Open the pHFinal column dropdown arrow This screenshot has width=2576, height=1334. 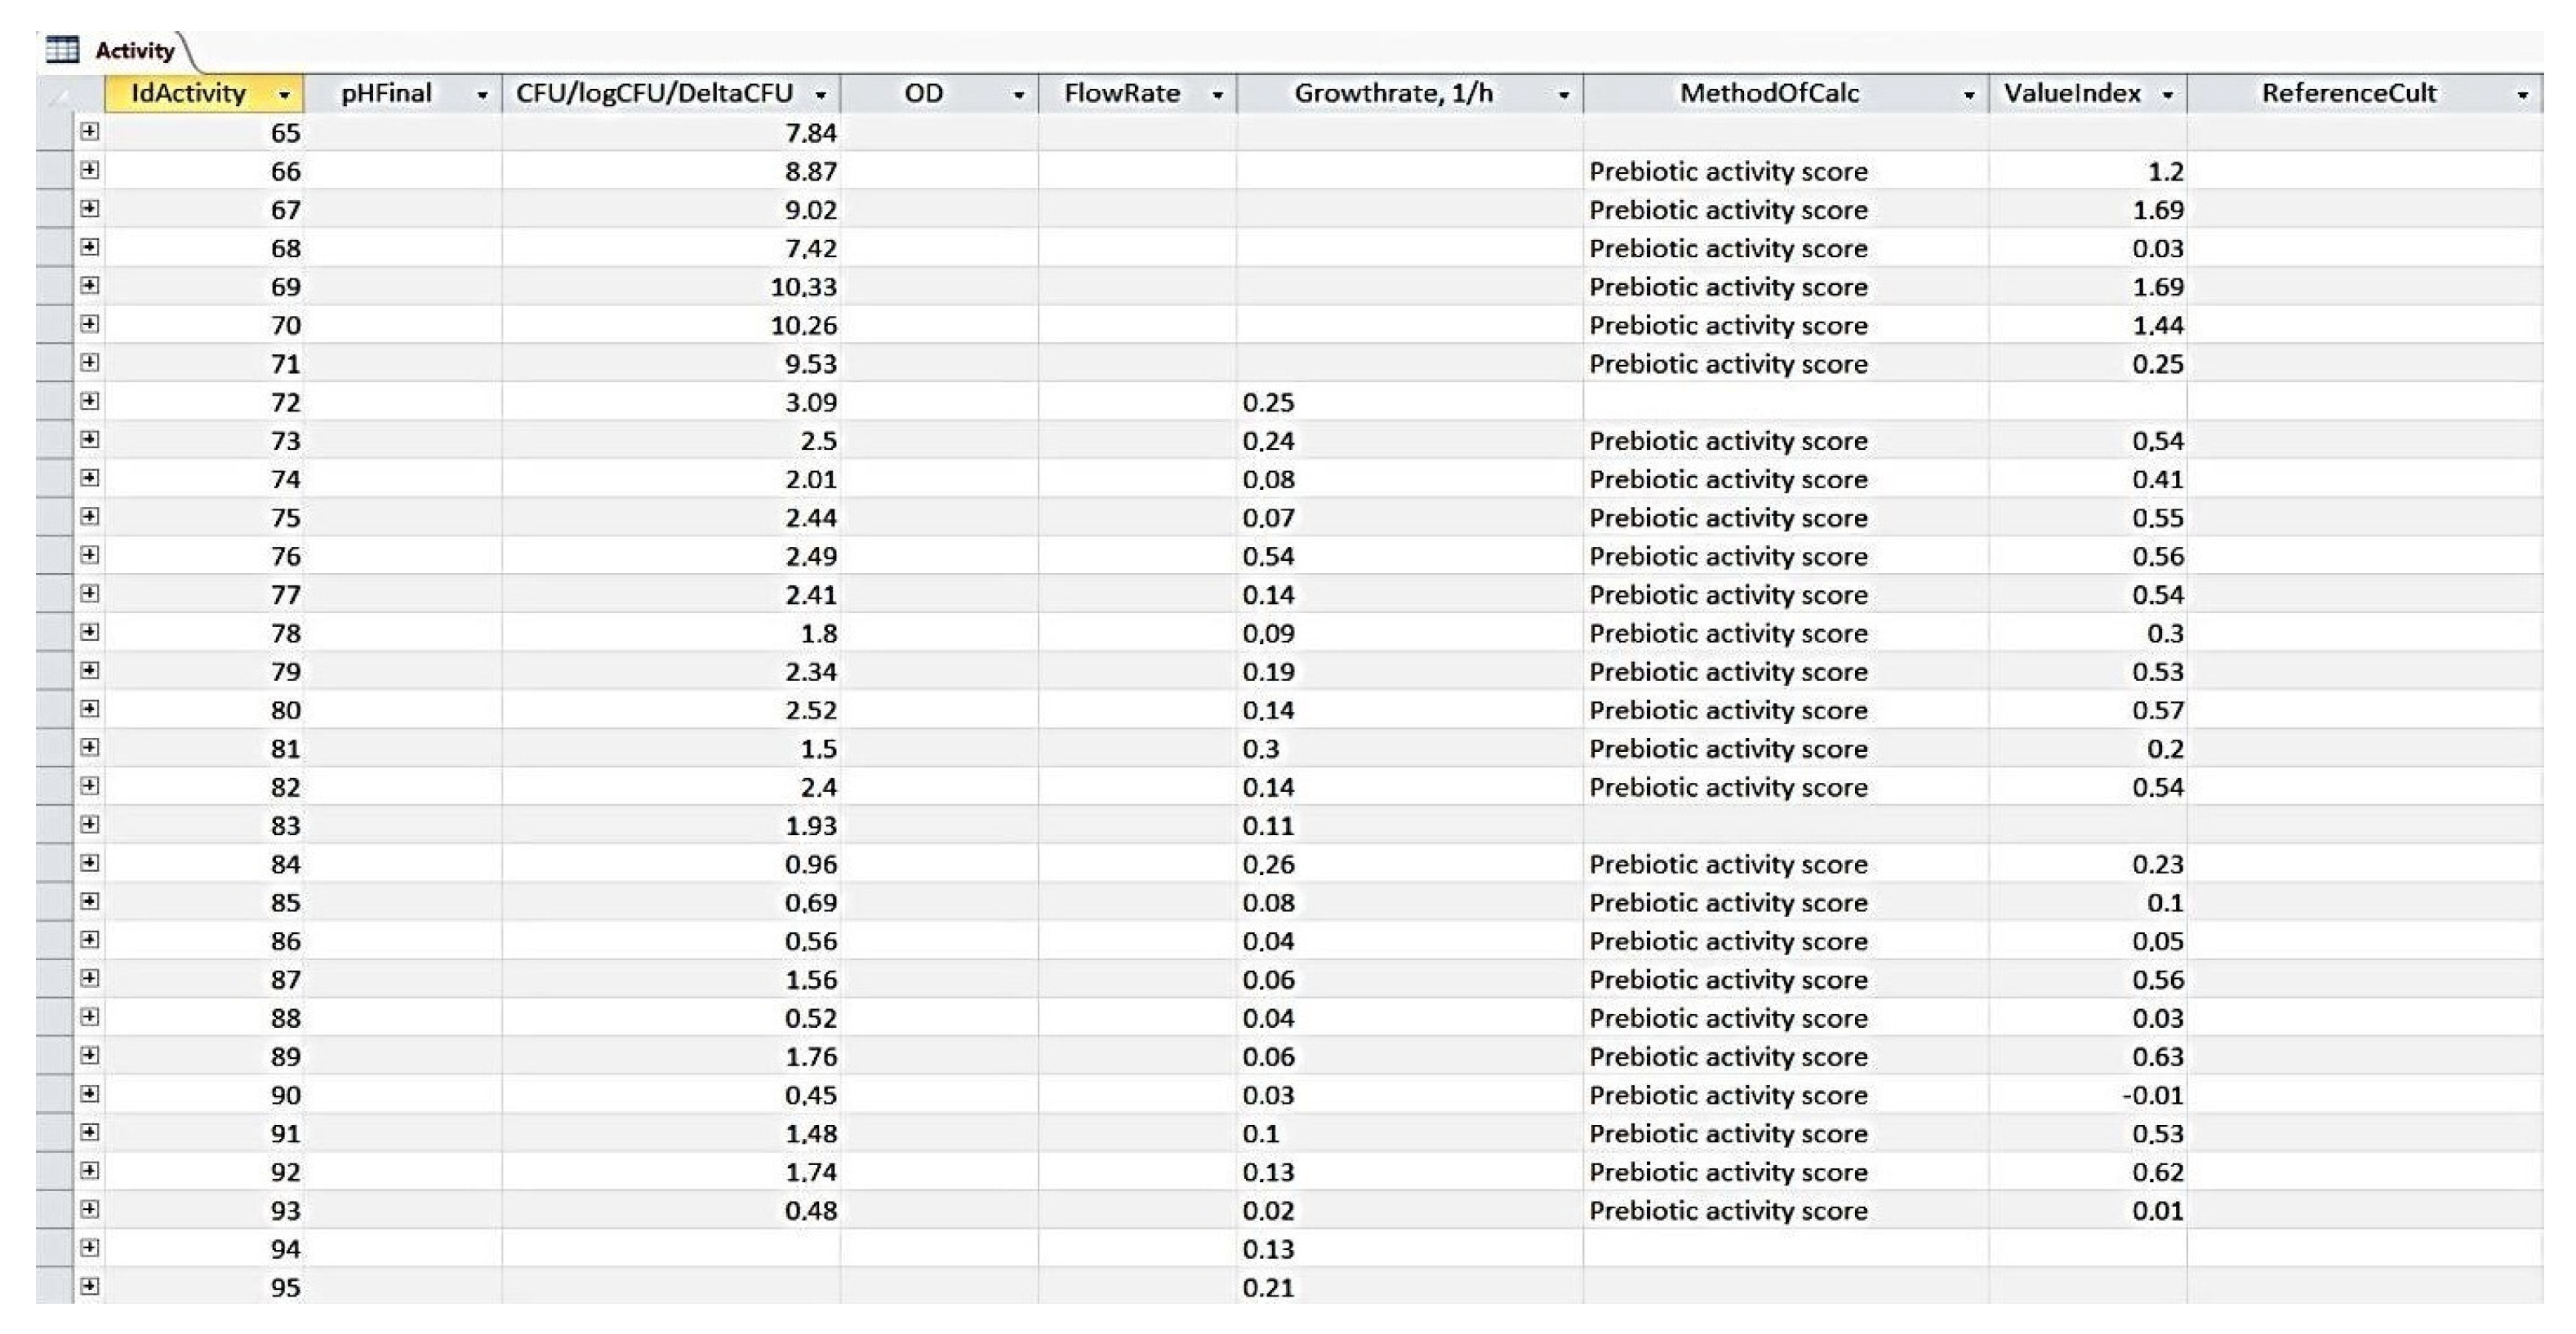[482, 95]
